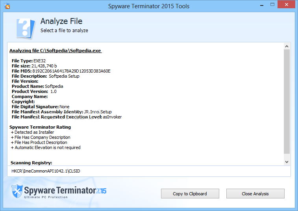Click the Product Name value 'Softpedia'

click(x=54, y=86)
